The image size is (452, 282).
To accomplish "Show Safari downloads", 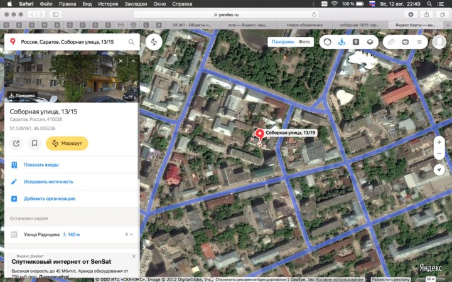I will click(x=411, y=14).
